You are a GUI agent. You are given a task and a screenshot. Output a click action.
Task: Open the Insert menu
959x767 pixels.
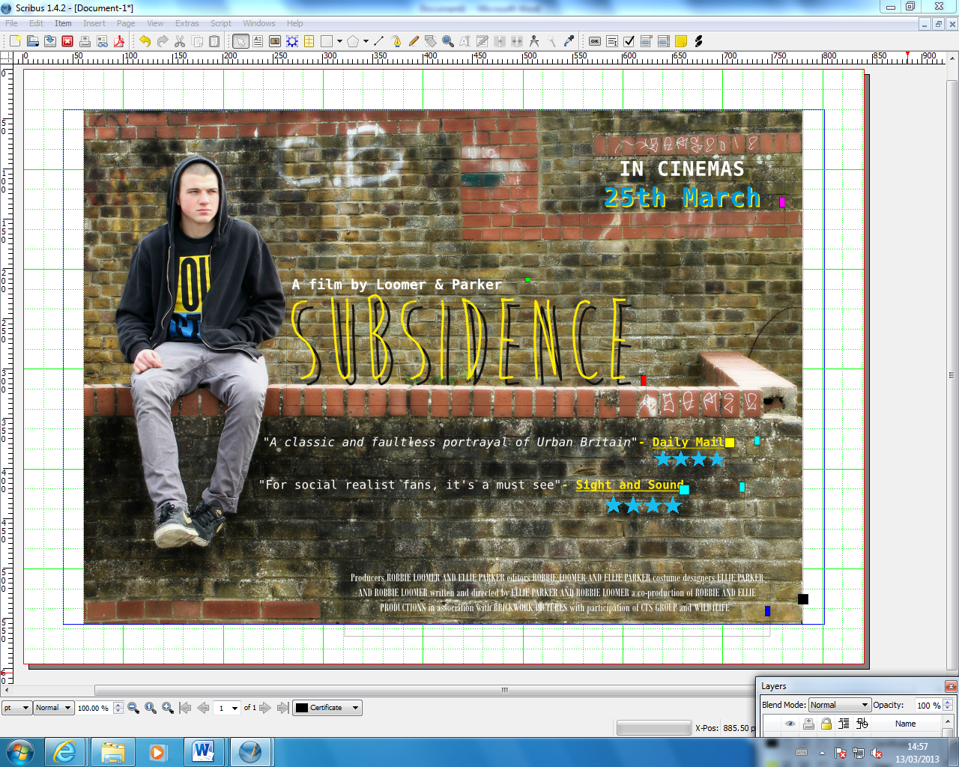94,23
